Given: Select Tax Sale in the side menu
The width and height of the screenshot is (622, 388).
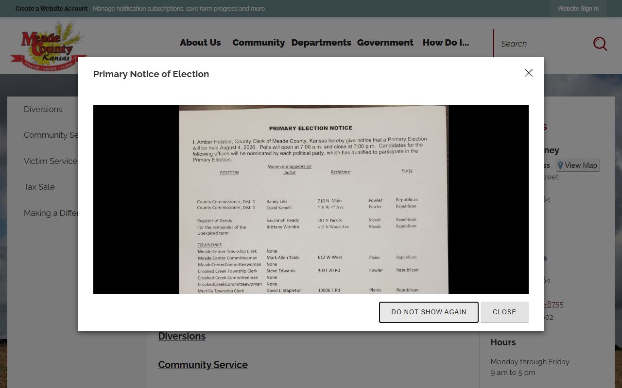Looking at the screenshot, I should [x=39, y=187].
